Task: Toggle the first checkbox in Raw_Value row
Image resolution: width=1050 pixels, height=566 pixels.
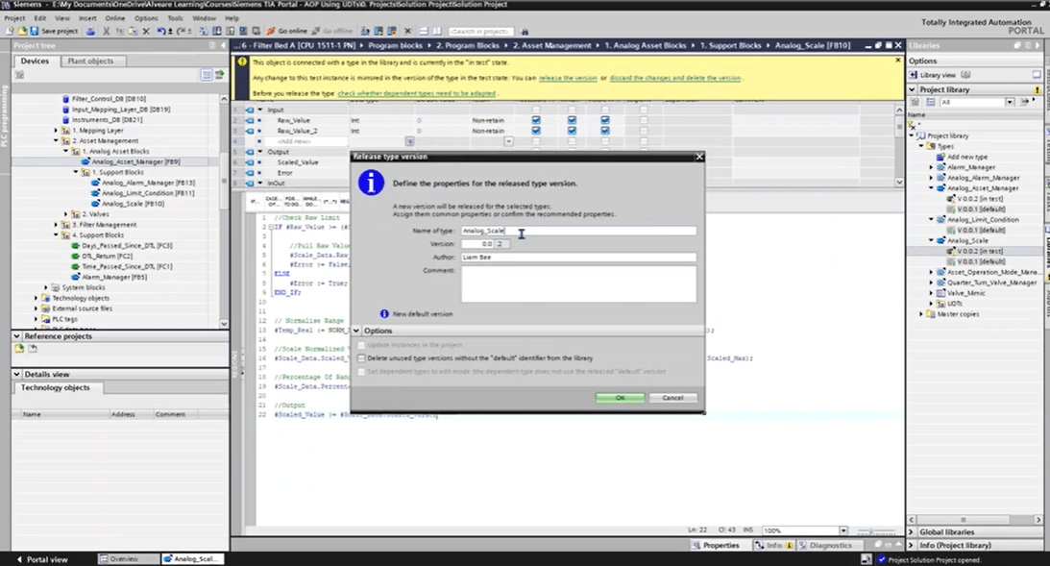Action: point(536,119)
